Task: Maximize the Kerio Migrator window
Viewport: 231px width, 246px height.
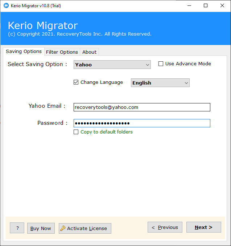Action: [206, 6]
